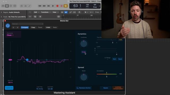Click bar 17 on the timeline ruler

point(78,16)
